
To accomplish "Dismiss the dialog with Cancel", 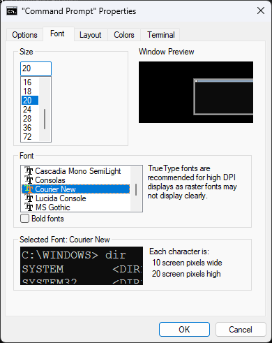I will [x=241, y=330].
